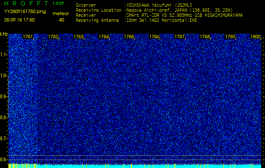Click the kHz axis unit label
Image resolution: width=265 pixels, height=168 pixels.
[x=4, y=34]
